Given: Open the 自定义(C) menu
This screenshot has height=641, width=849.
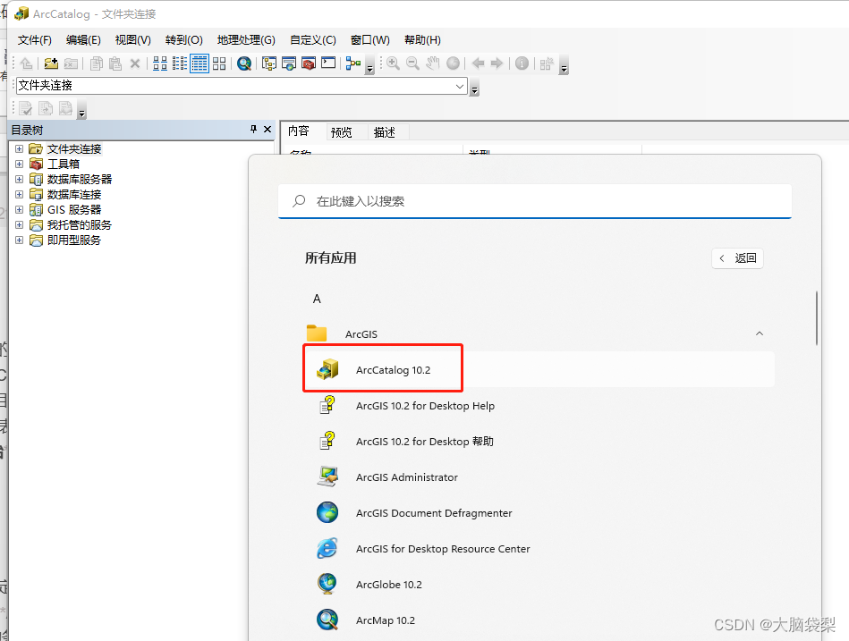Looking at the screenshot, I should (313, 40).
